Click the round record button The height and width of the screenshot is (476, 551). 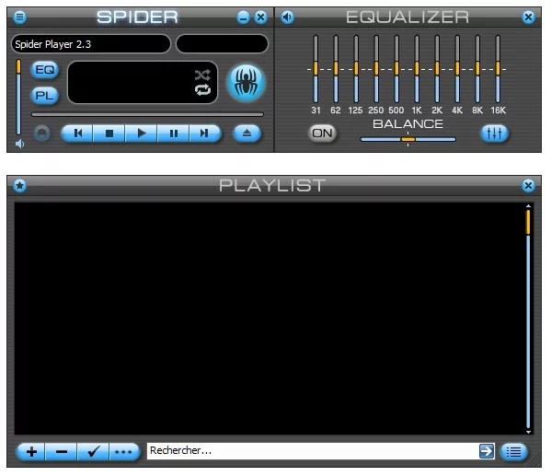coord(41,134)
